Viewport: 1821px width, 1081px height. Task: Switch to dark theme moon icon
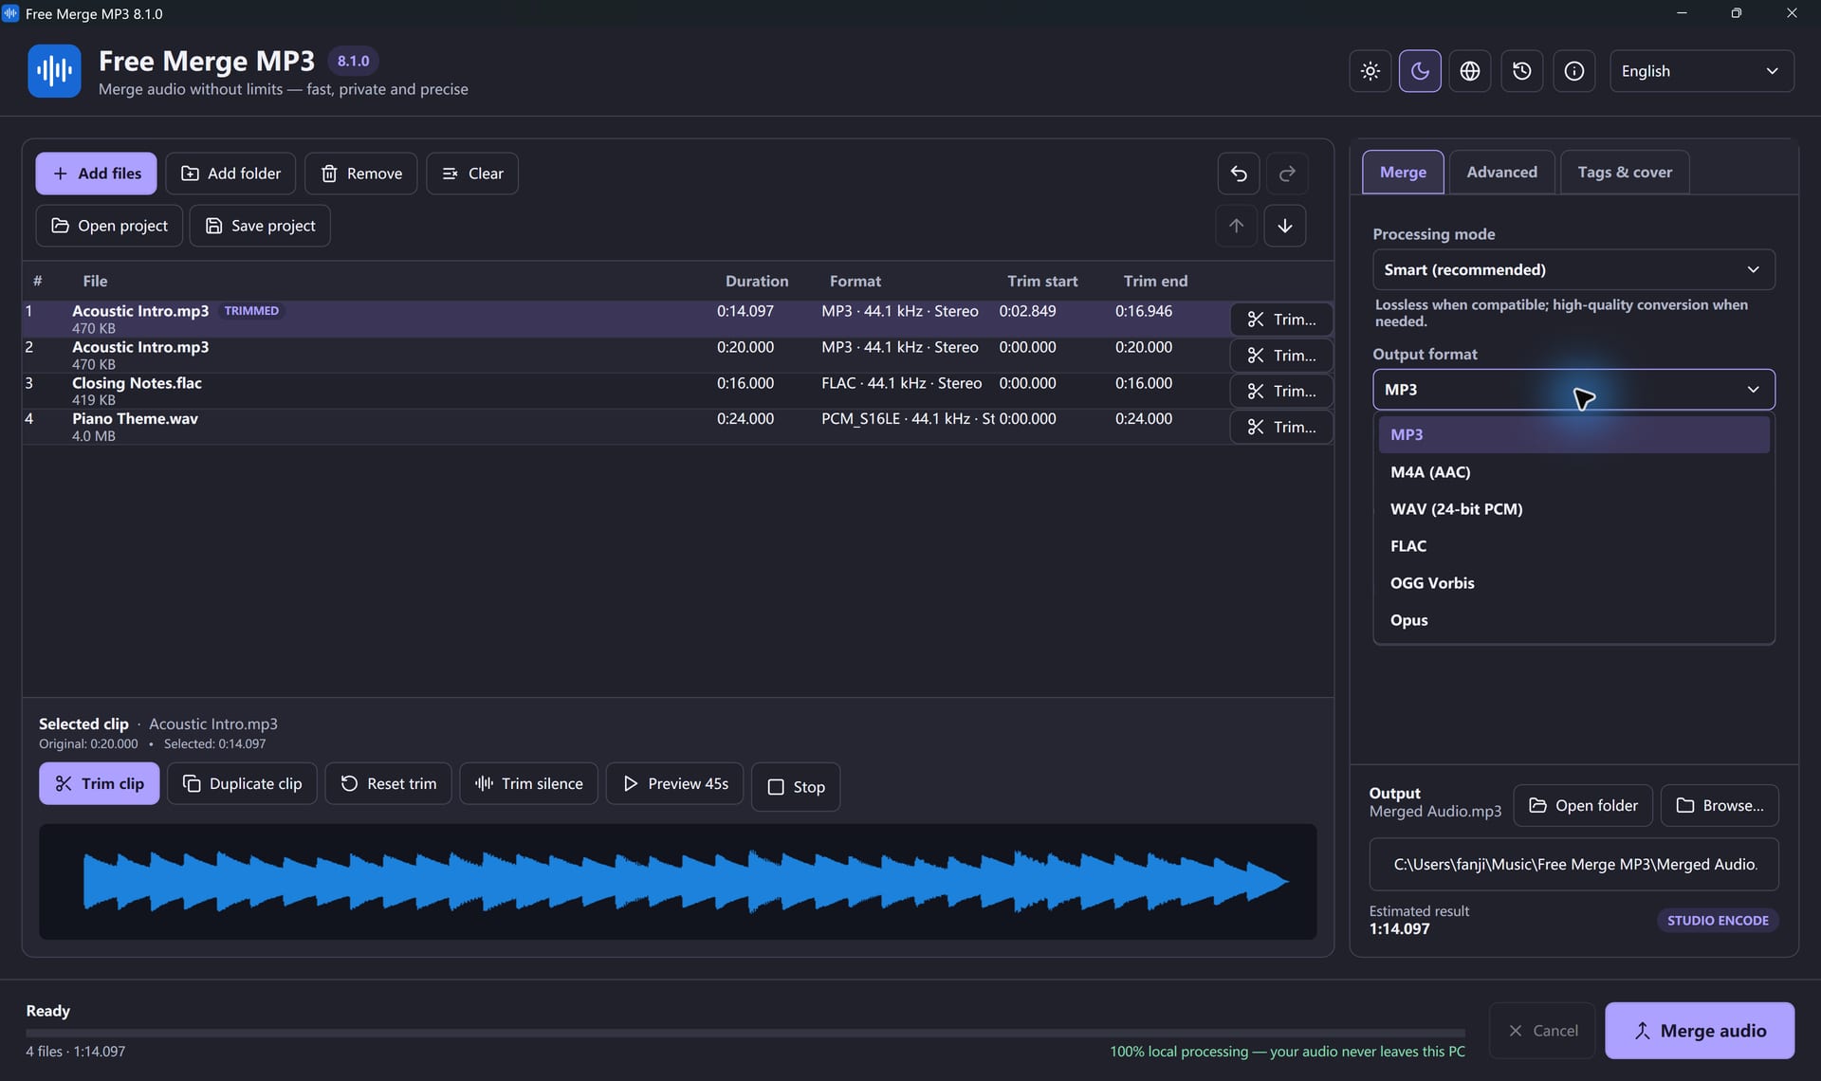[1420, 71]
